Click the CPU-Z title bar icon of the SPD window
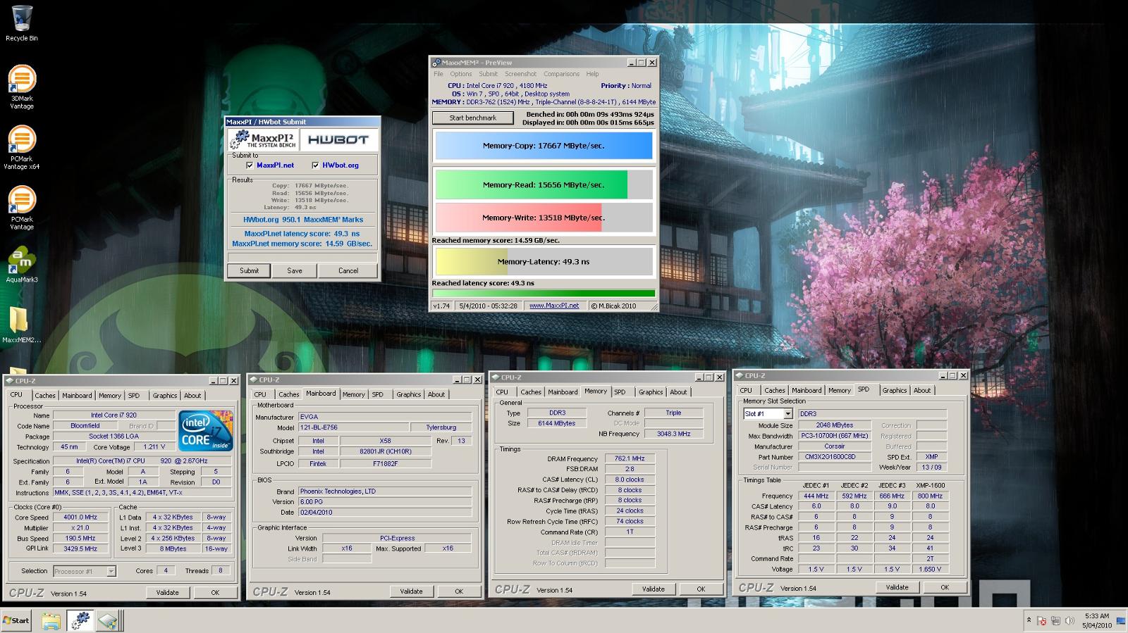The image size is (1128, 633). 740,376
